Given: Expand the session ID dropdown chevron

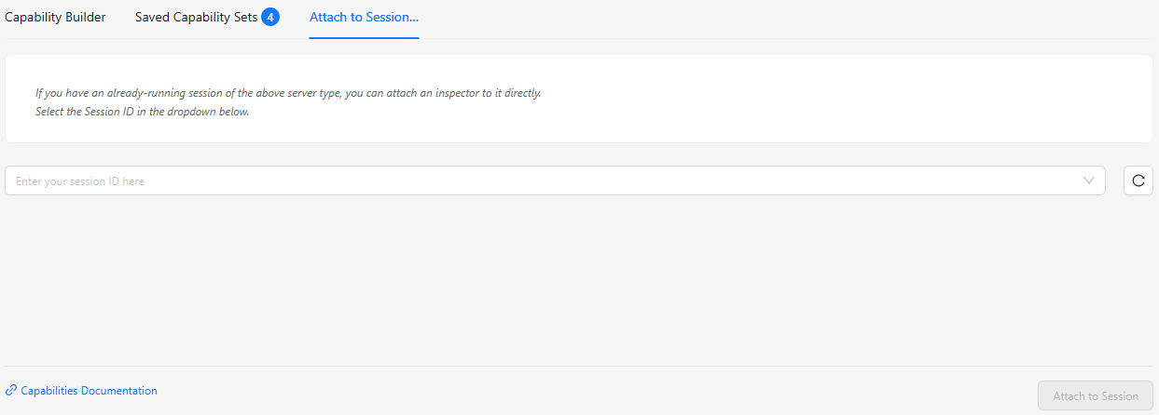Looking at the screenshot, I should 1089,181.
